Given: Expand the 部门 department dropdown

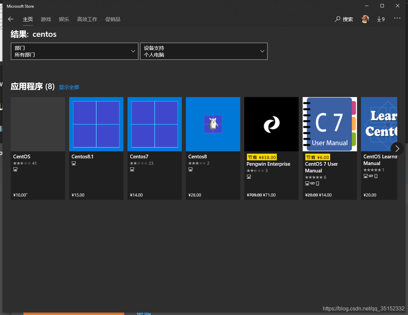Looking at the screenshot, I should point(74,51).
